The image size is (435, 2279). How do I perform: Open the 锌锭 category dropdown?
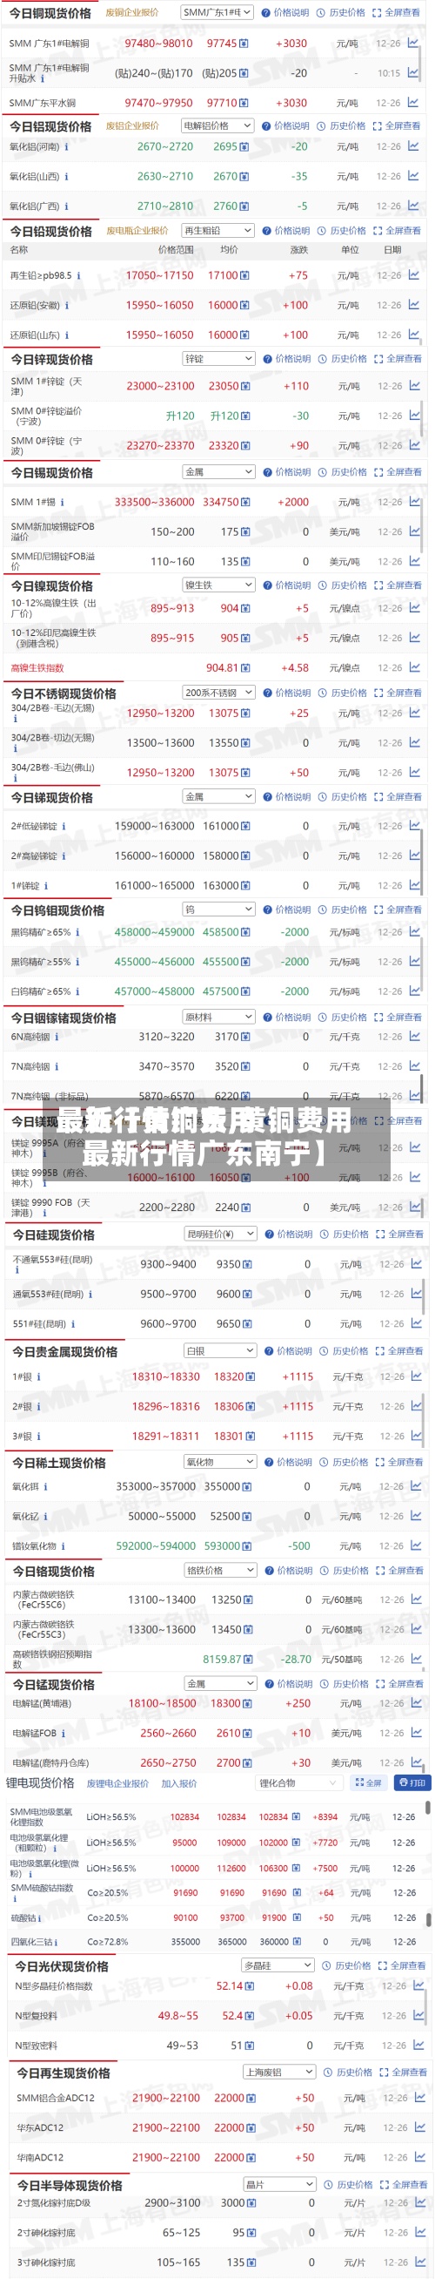(x=218, y=358)
